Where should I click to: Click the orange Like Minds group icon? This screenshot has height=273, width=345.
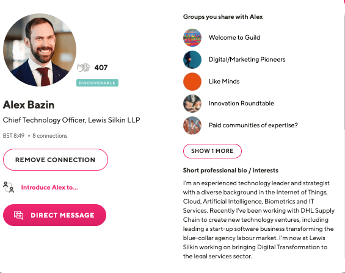pyautogui.click(x=192, y=82)
